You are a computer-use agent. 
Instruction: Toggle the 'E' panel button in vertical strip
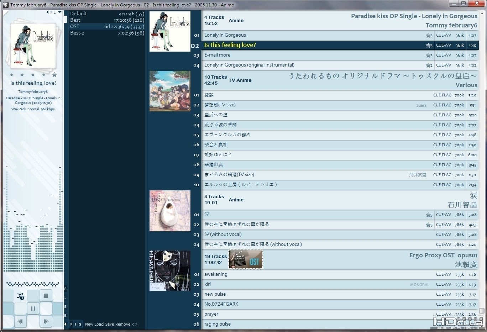click(x=65, y=306)
